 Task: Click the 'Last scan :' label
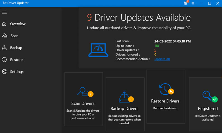point(123,41)
